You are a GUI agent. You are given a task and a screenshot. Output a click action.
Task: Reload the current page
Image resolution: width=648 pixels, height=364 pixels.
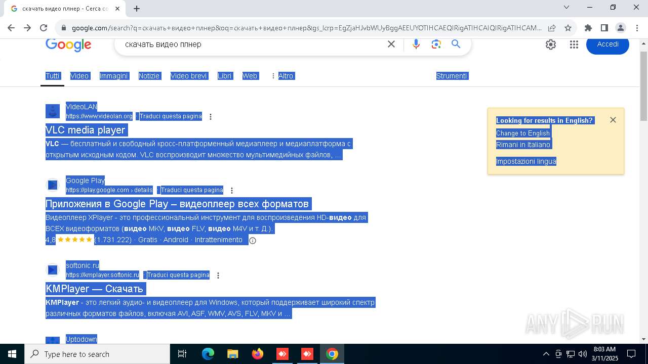coord(44,28)
